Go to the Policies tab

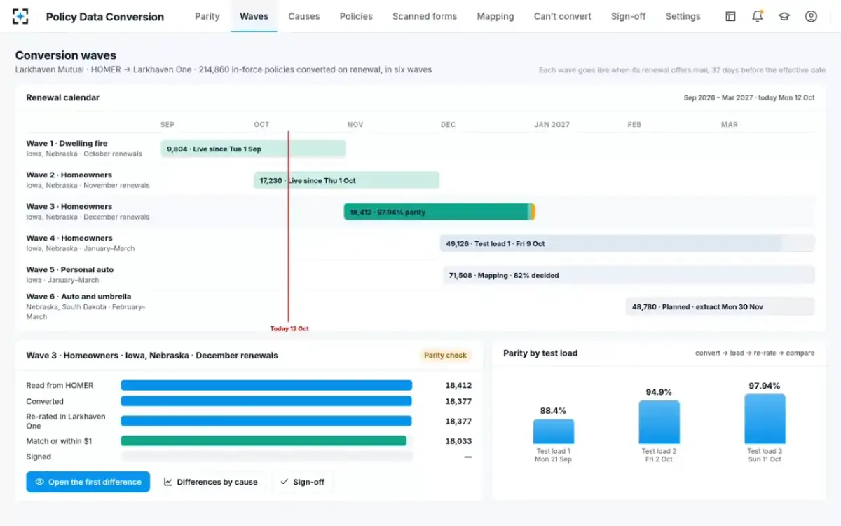point(356,16)
